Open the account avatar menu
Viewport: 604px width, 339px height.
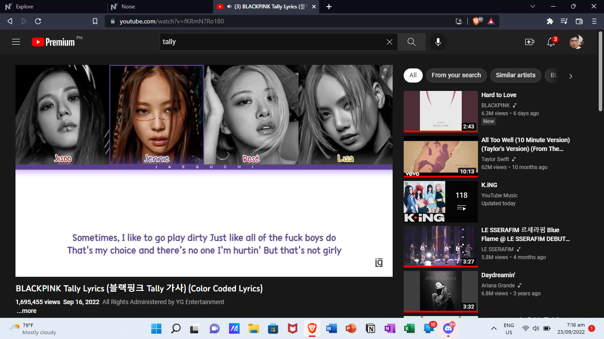click(x=577, y=42)
